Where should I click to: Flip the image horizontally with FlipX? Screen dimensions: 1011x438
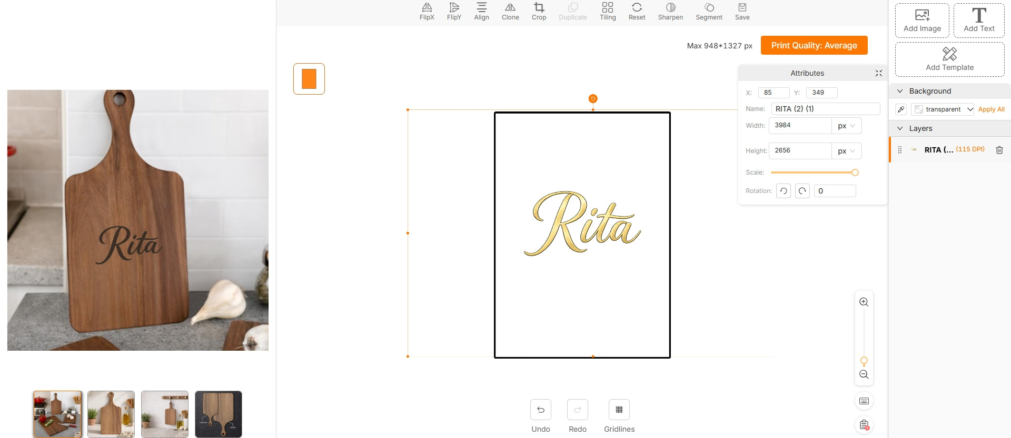427,11
